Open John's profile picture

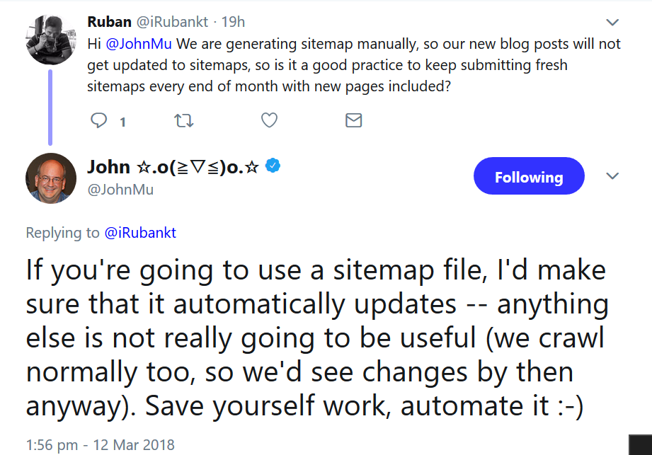tap(50, 178)
